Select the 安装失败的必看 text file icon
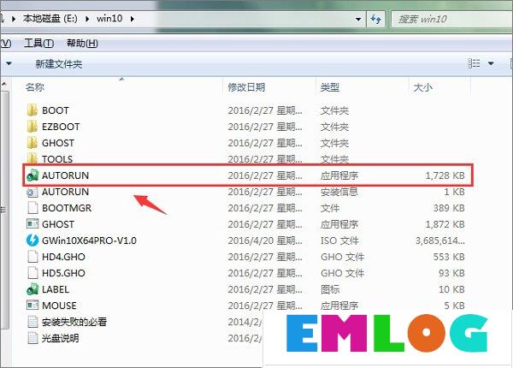 pos(32,322)
